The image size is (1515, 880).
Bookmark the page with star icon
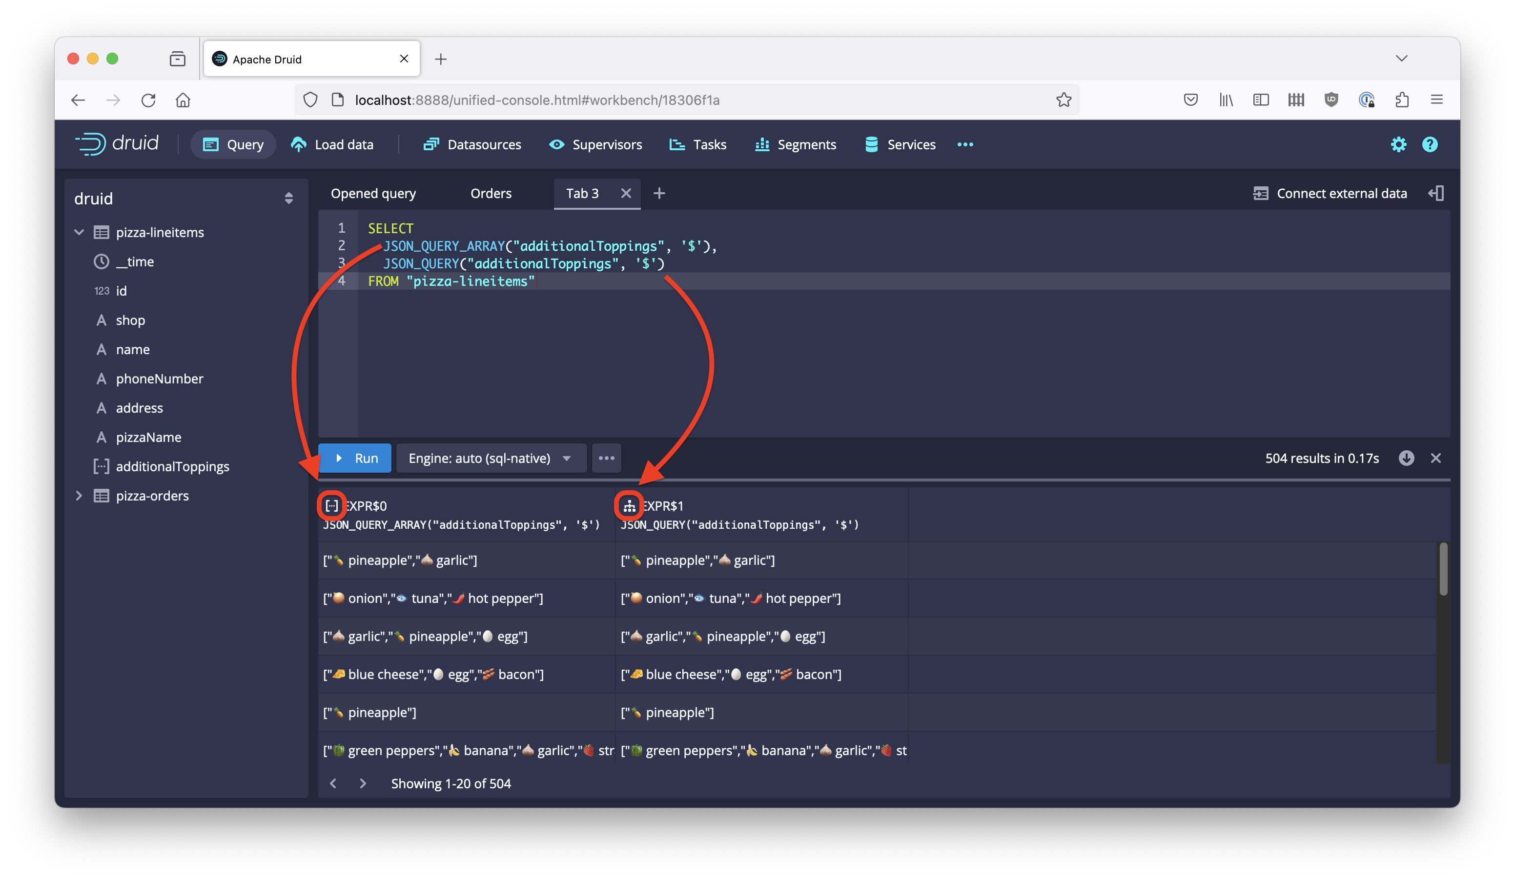[1063, 100]
